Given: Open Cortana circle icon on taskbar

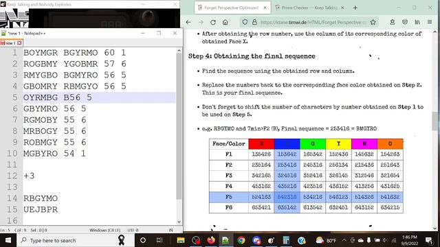Looking at the screenshot, I should coord(142,240).
